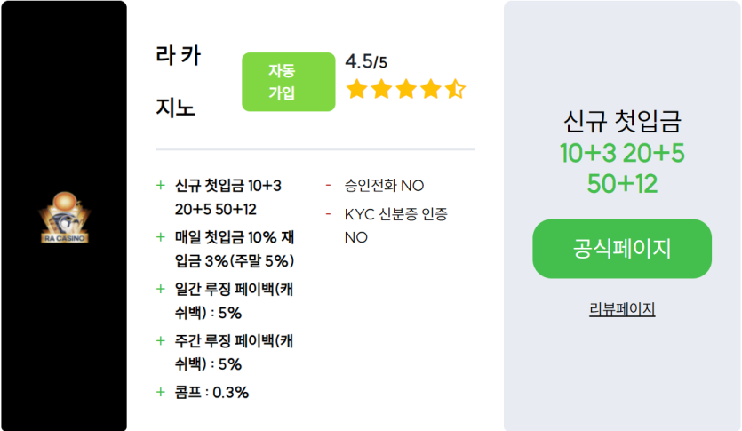Click the half-filled fifth rating star
This screenshot has width=742, height=431.
point(454,89)
